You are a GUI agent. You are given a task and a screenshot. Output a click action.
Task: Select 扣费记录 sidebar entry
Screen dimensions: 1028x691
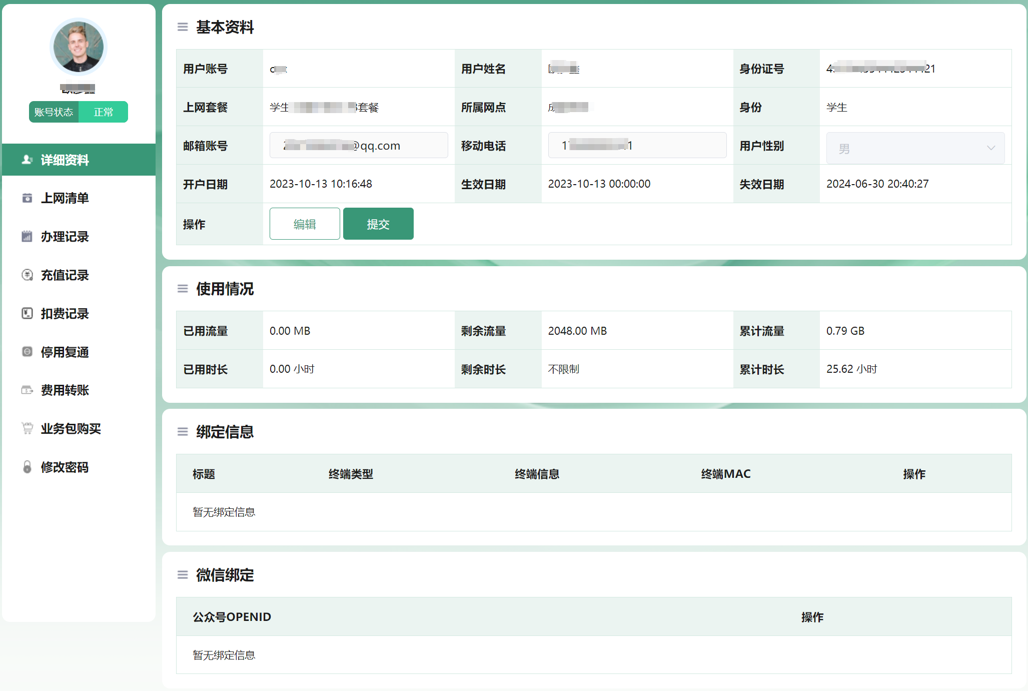point(79,314)
